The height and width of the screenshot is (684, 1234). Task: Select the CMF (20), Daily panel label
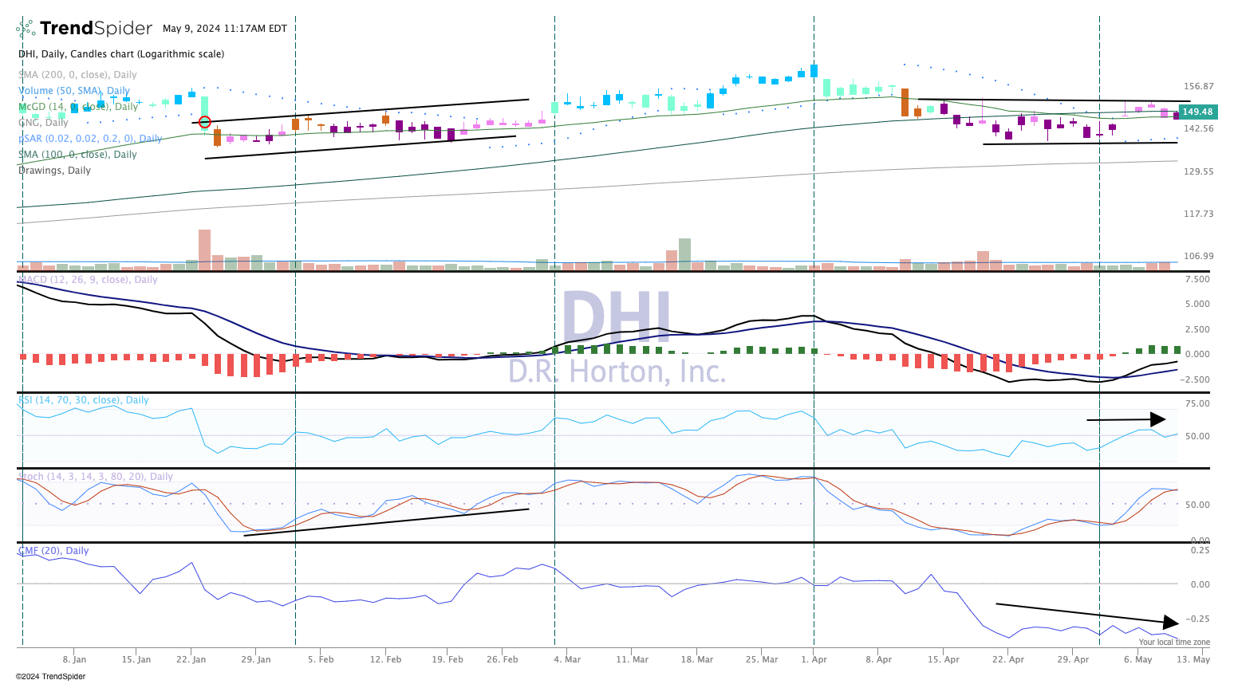[x=53, y=551]
